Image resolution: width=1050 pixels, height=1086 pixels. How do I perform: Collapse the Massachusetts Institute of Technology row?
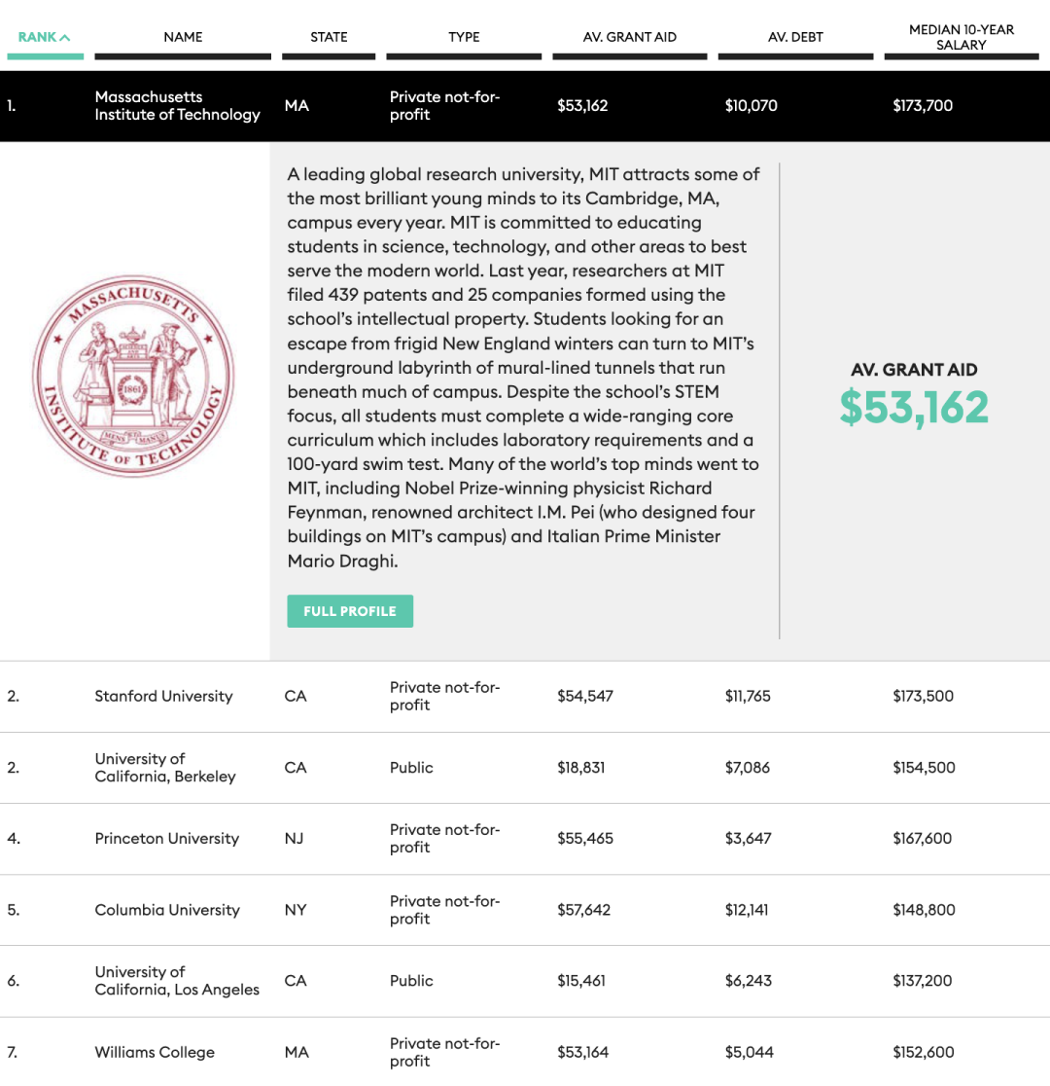click(x=525, y=106)
